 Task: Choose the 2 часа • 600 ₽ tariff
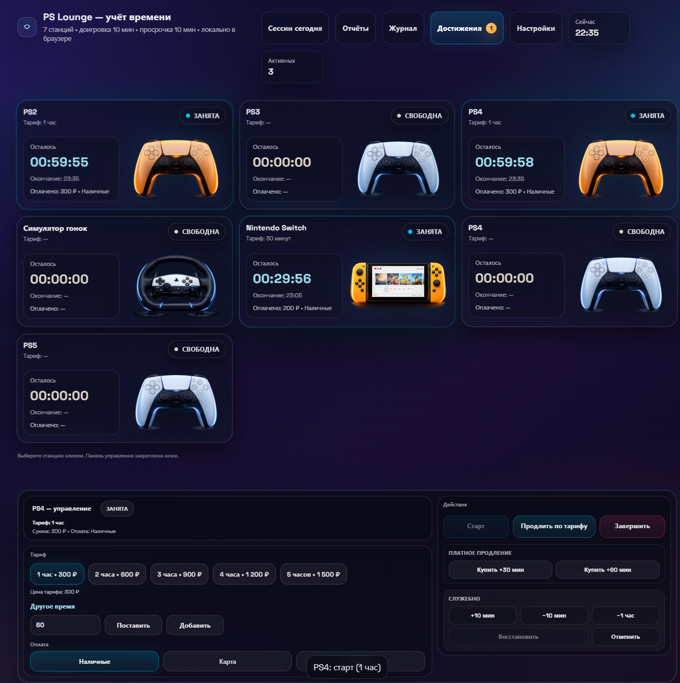(117, 574)
